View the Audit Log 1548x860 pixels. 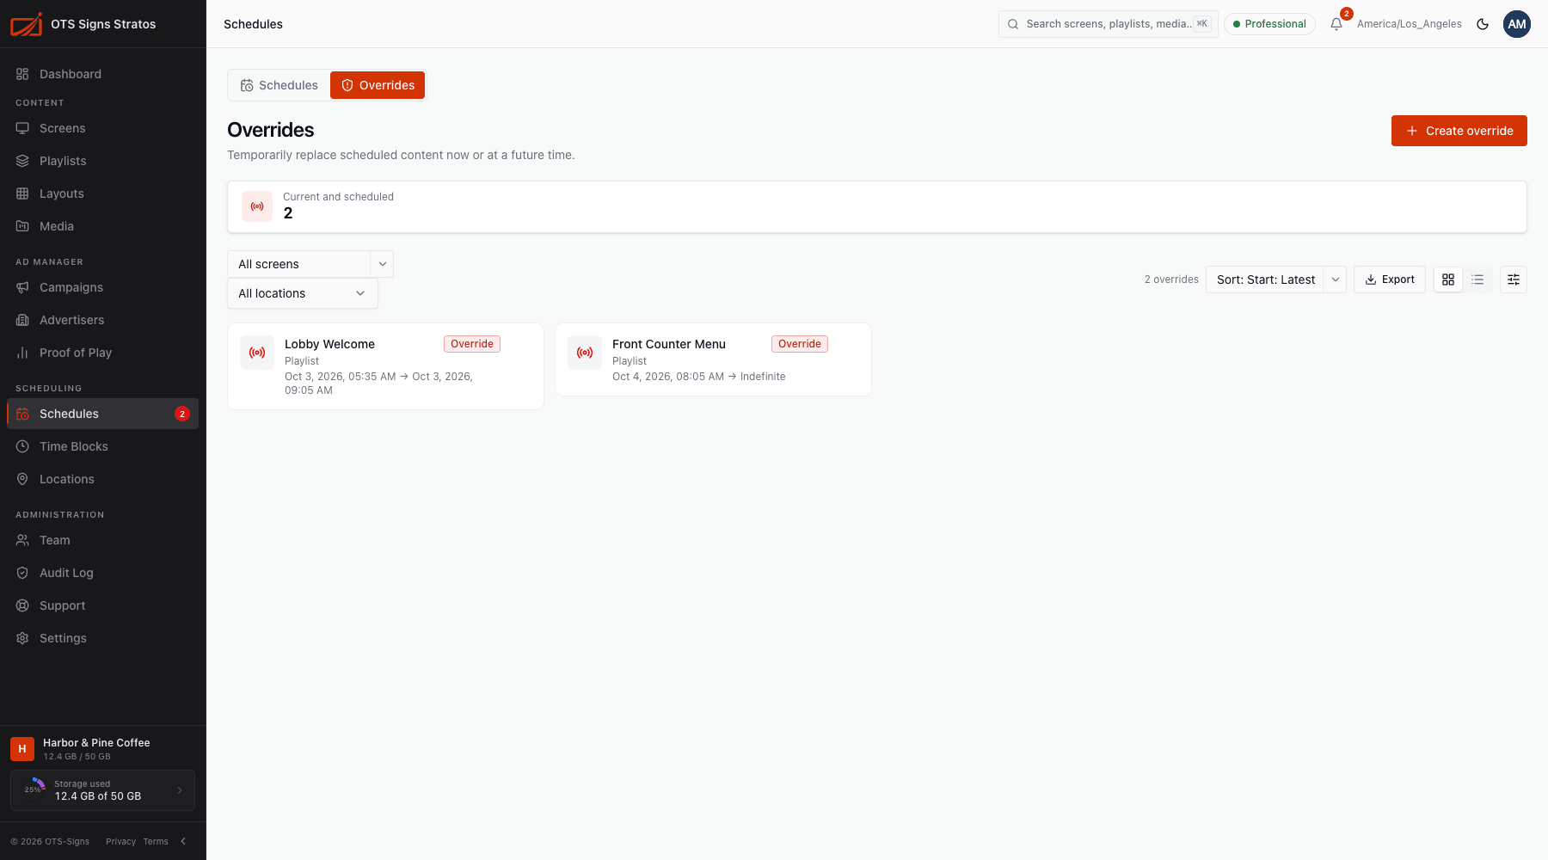point(103,573)
